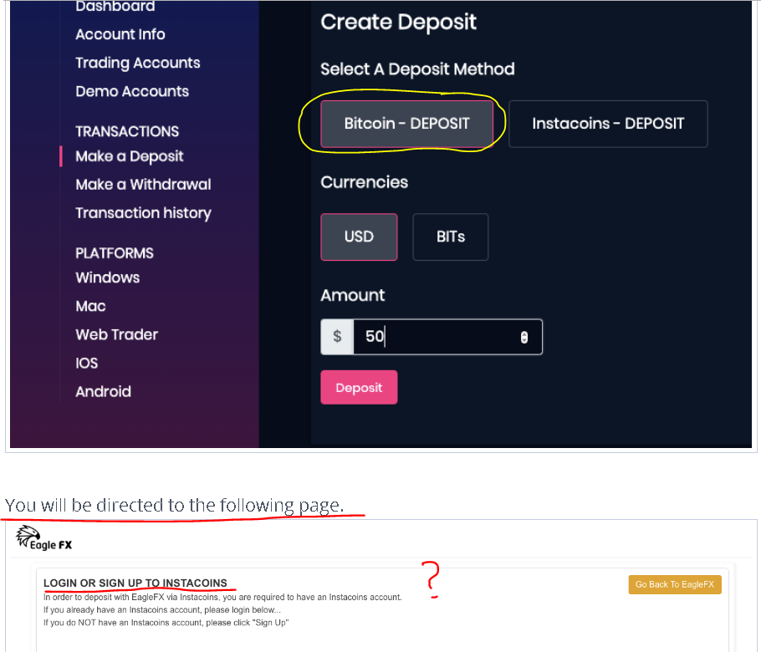Click the dollar sign prefix in Amount
Screen dimensions: 761x652
click(337, 337)
